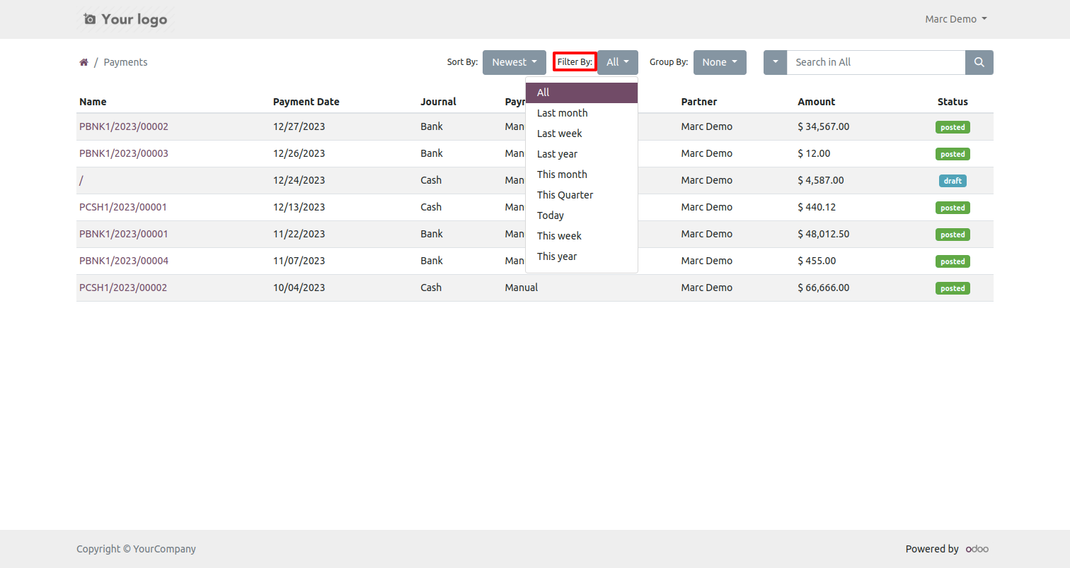Click posted badge in $ 66,666.00 row
Image resolution: width=1070 pixels, height=568 pixels.
[953, 288]
